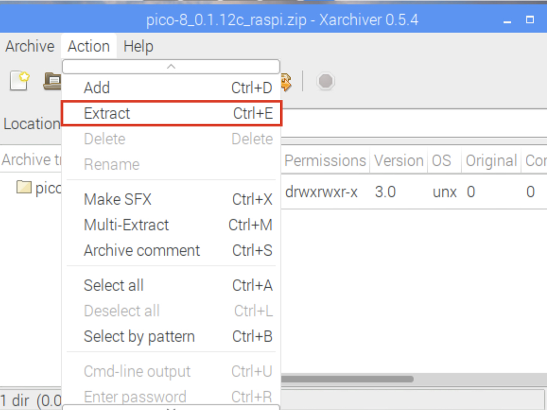Choose Add from the Action menu
The width and height of the screenshot is (547, 410).
point(171,88)
